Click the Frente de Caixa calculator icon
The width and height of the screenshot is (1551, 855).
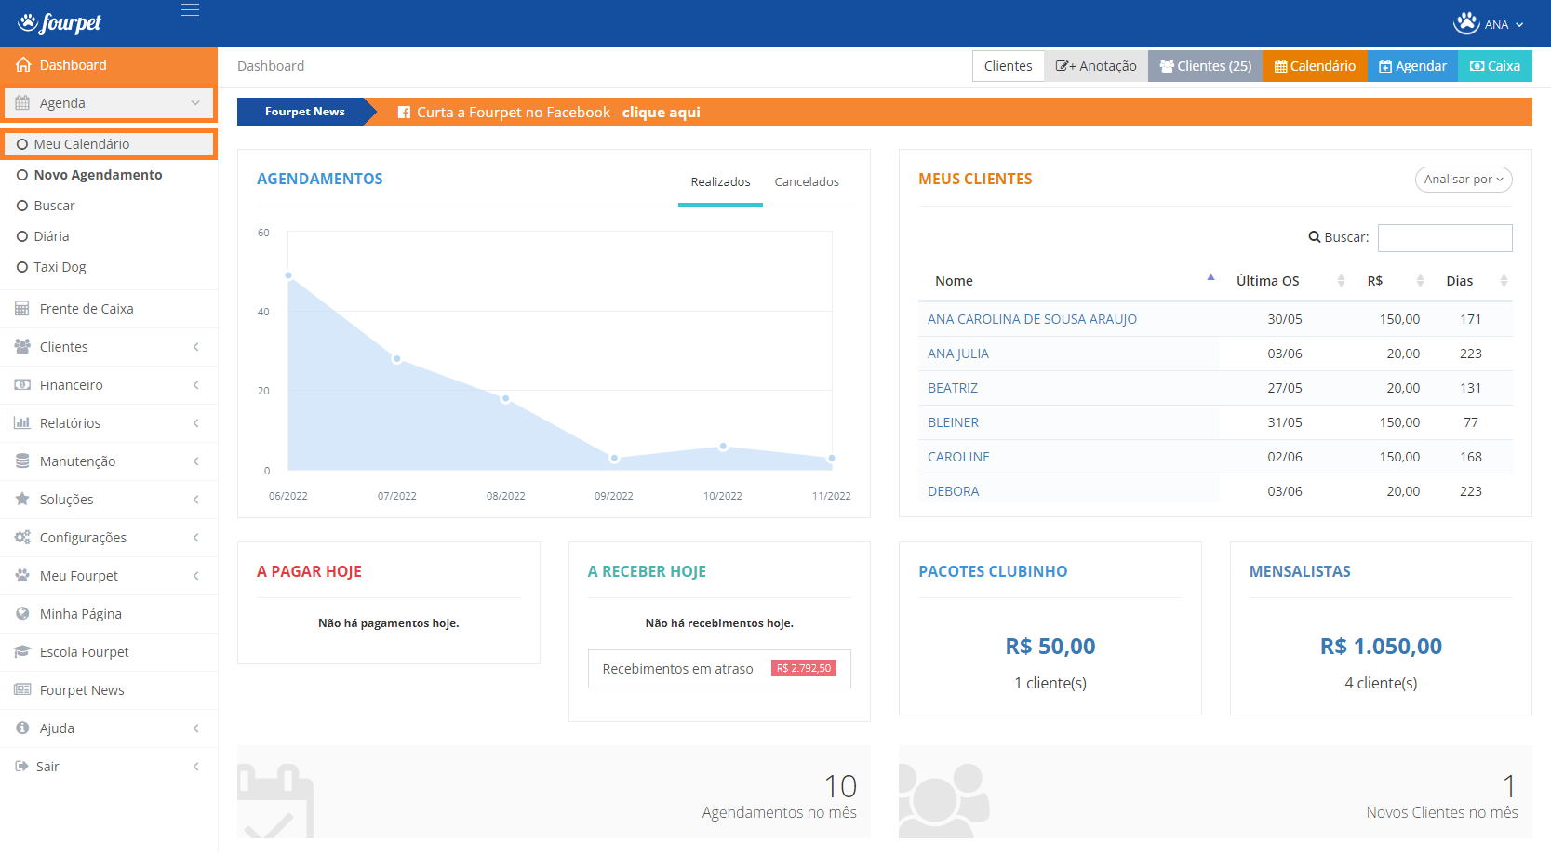(x=22, y=309)
